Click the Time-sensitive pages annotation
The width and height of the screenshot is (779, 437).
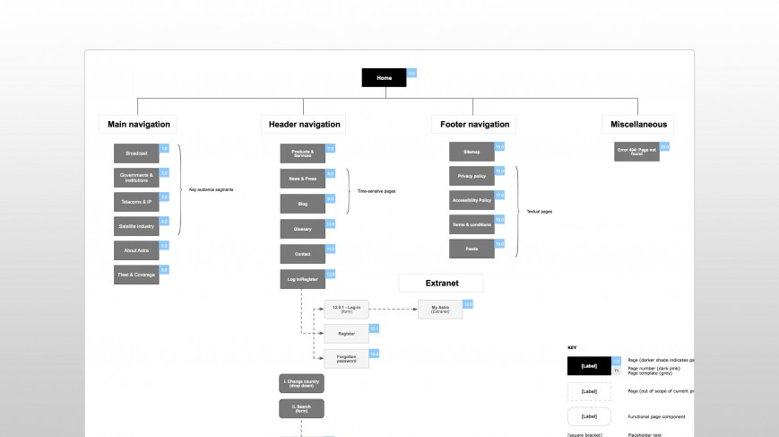tap(377, 191)
